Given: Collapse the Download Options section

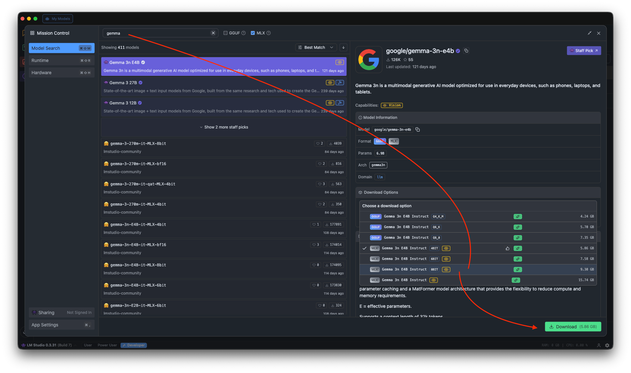Looking at the screenshot, I should [478, 192].
